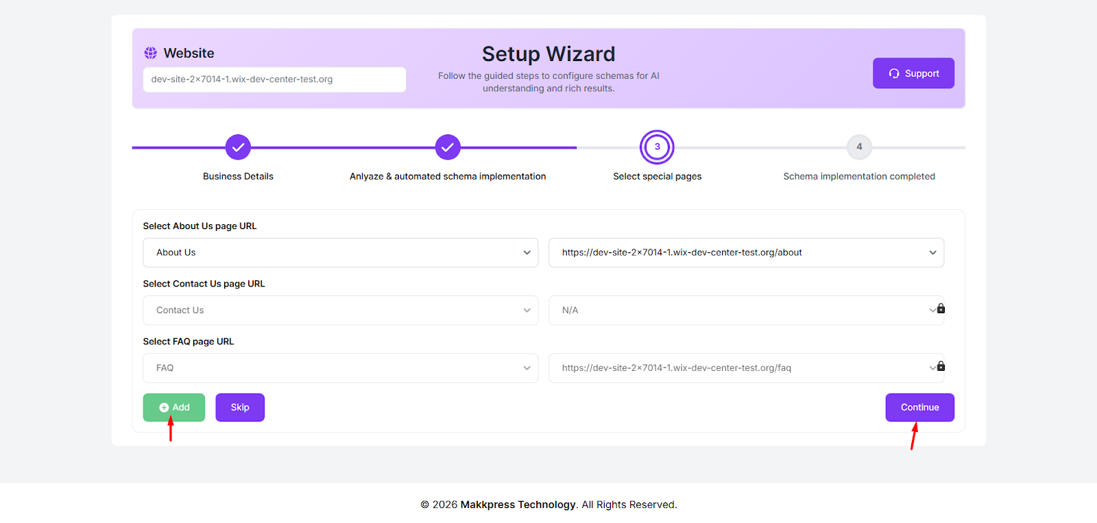
Task: Click the lock icon on Contact Us URL
Action: 941,308
